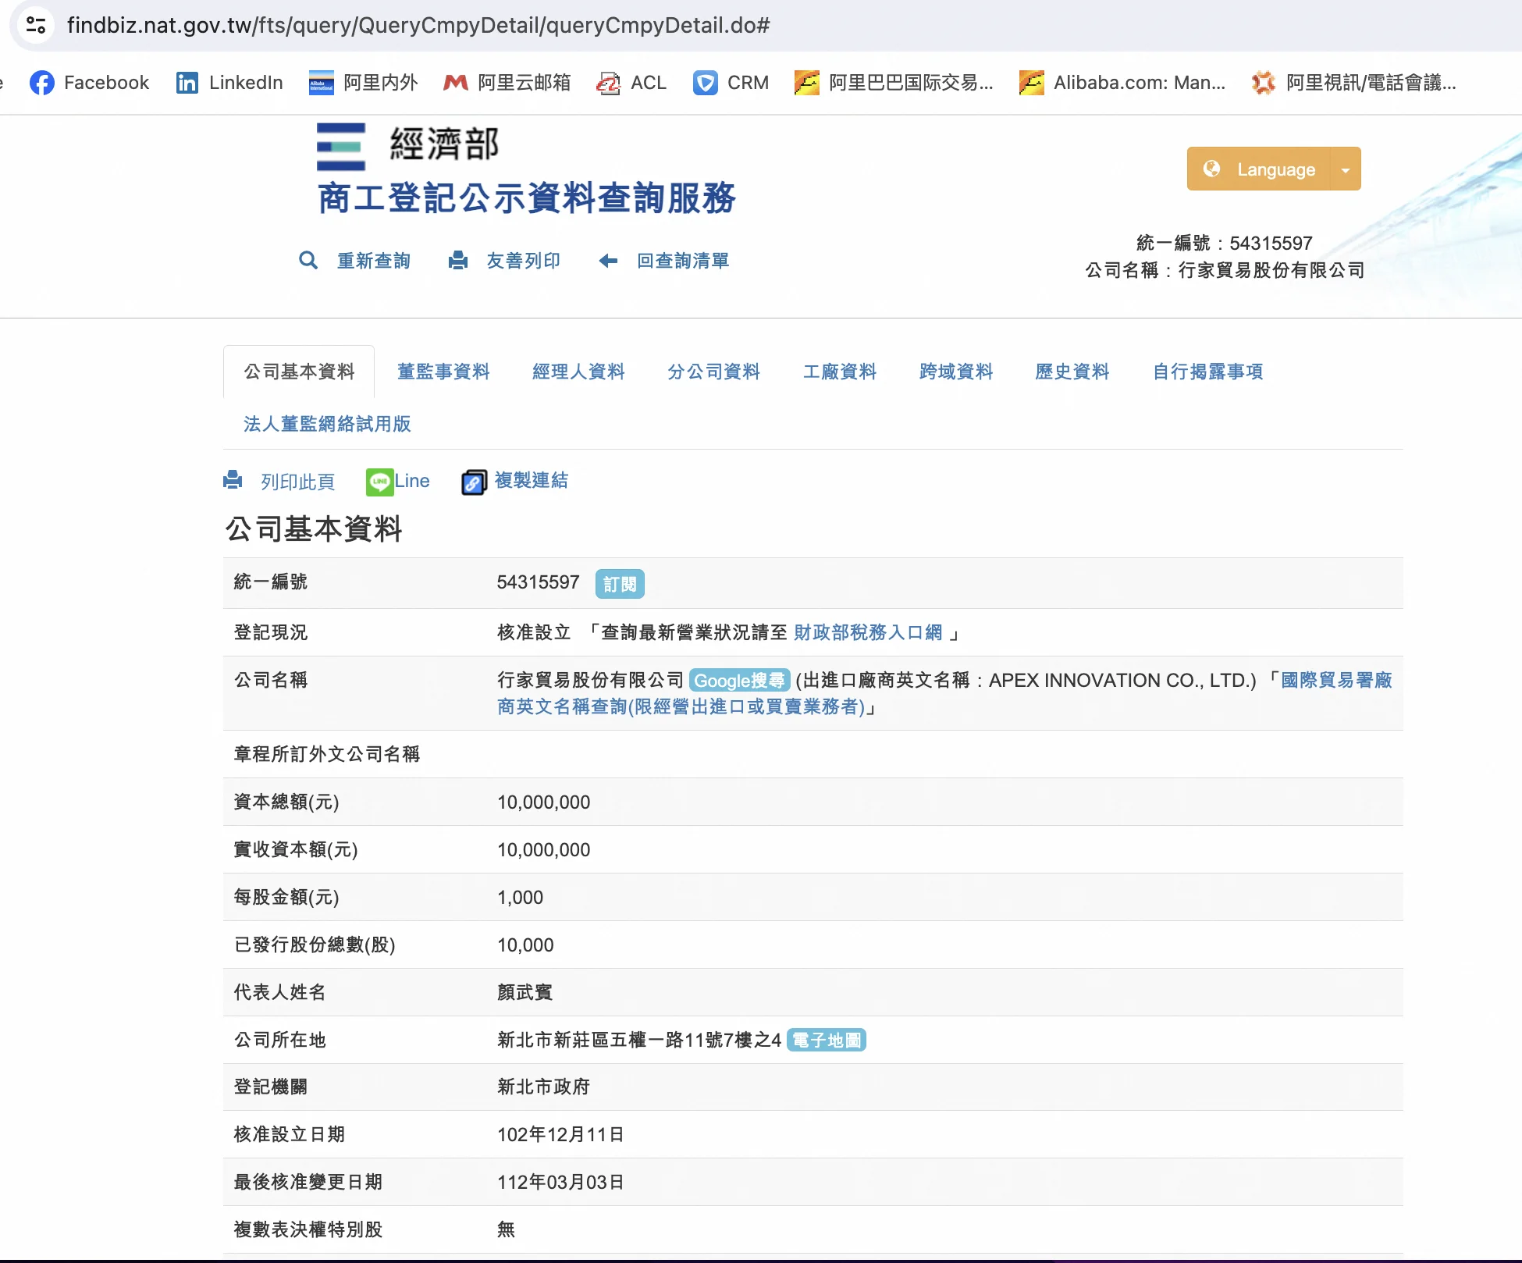Click the printer icon beside 列印此頁
The image size is (1522, 1263).
coord(233,481)
